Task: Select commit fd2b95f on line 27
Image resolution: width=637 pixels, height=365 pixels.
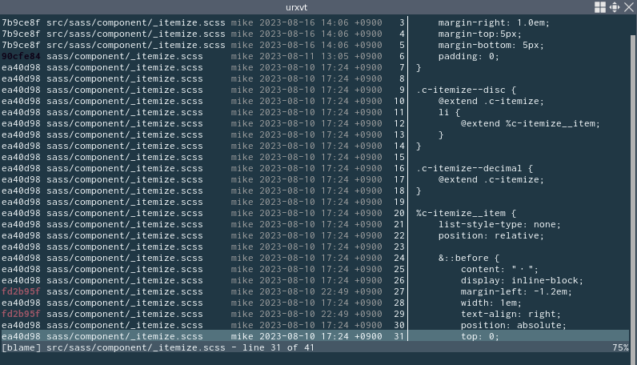Action: [21, 292]
